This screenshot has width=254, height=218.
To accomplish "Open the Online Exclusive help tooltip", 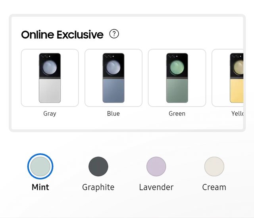I will [x=114, y=34].
